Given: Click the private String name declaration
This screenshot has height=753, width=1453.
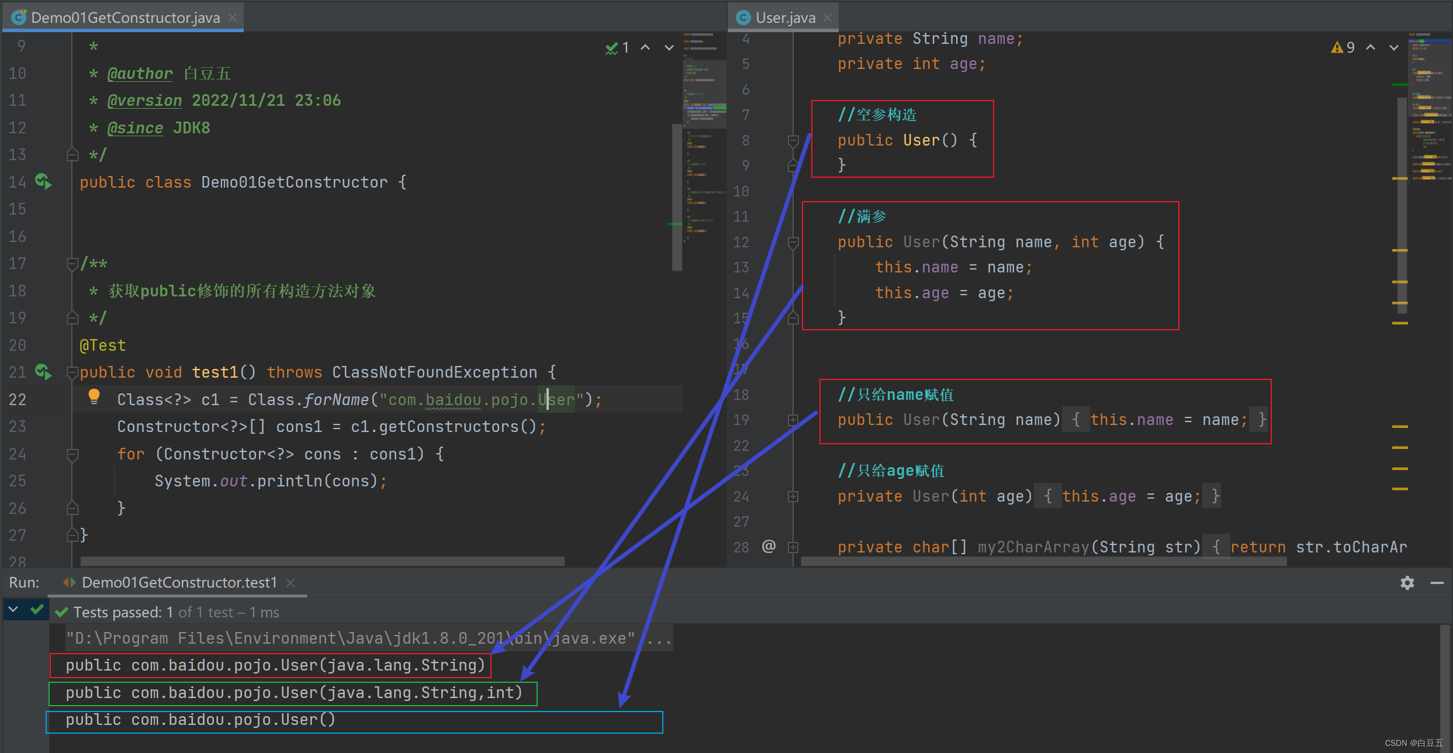Looking at the screenshot, I should (930, 39).
